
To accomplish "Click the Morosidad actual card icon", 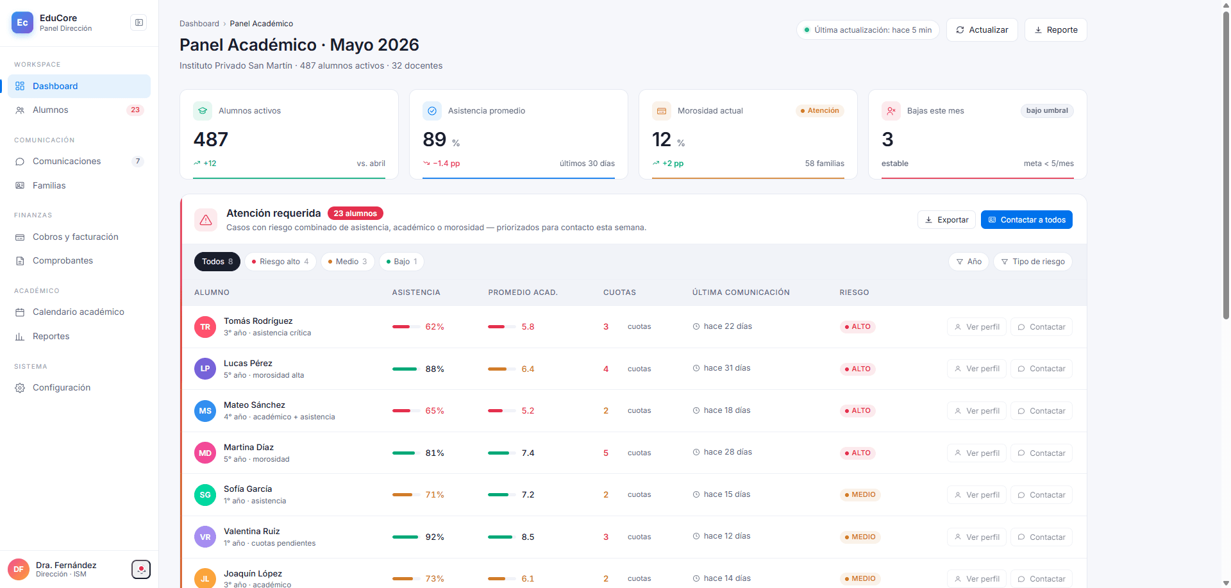I will 662,111.
